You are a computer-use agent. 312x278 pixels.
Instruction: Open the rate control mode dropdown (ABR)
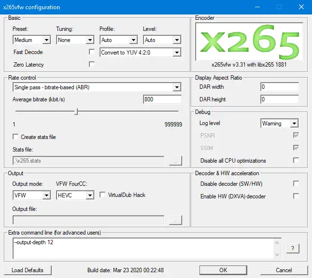point(97,87)
